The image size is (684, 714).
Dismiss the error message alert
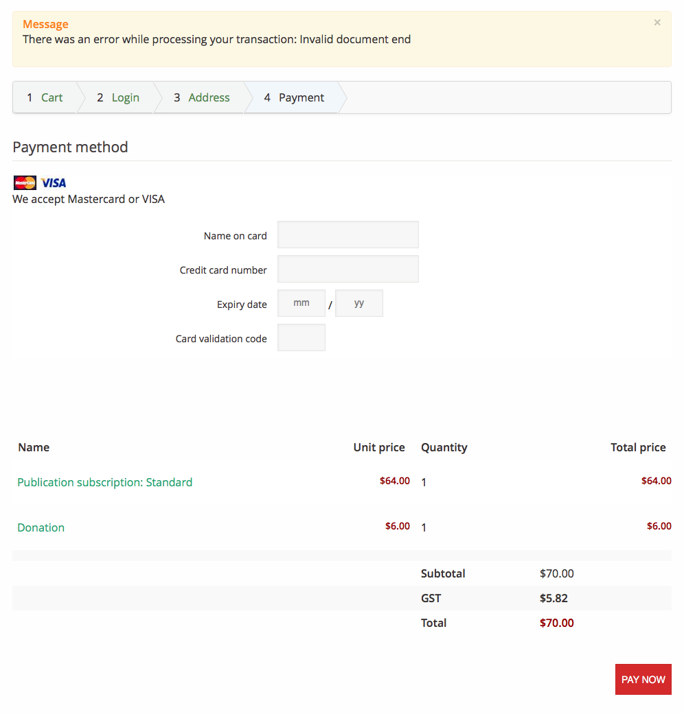coord(657,23)
